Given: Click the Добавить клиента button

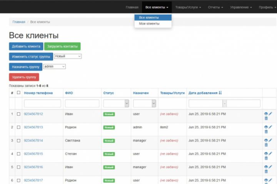Looking at the screenshot, I should pos(26,46).
